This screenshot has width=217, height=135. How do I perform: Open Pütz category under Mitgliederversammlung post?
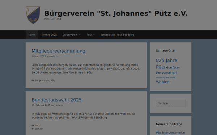point(53,80)
